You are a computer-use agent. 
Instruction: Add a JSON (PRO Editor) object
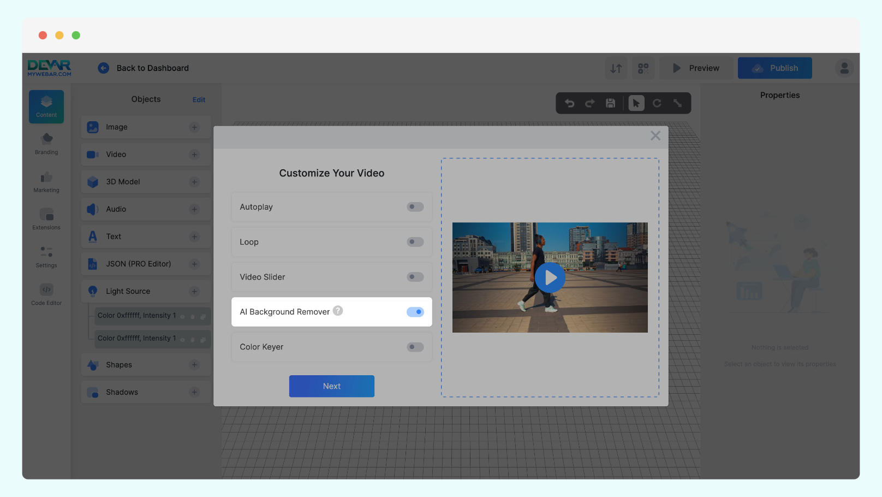click(194, 264)
